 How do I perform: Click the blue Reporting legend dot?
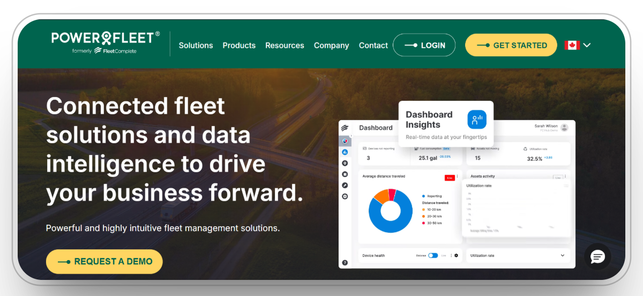pyautogui.click(x=423, y=196)
